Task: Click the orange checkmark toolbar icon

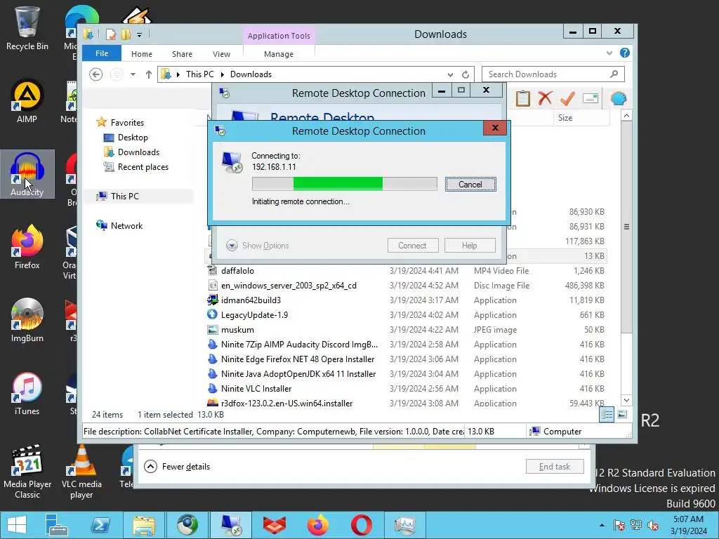Action: click(x=567, y=98)
